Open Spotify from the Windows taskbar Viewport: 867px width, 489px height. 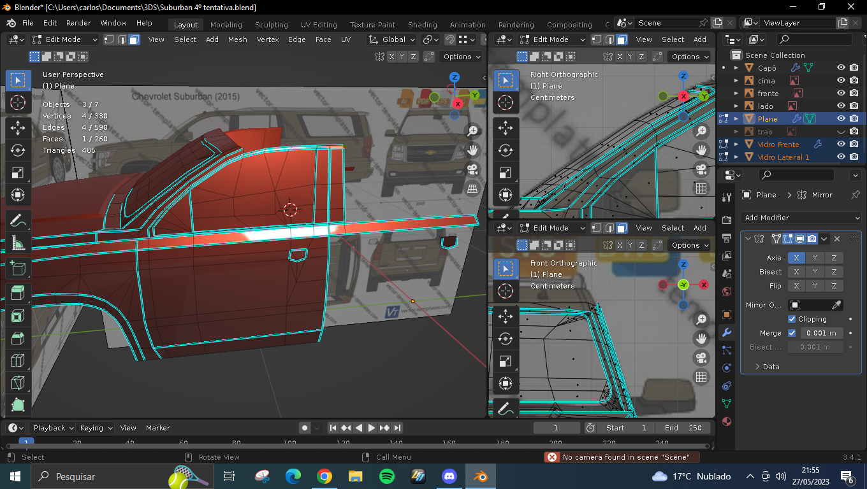(x=386, y=476)
